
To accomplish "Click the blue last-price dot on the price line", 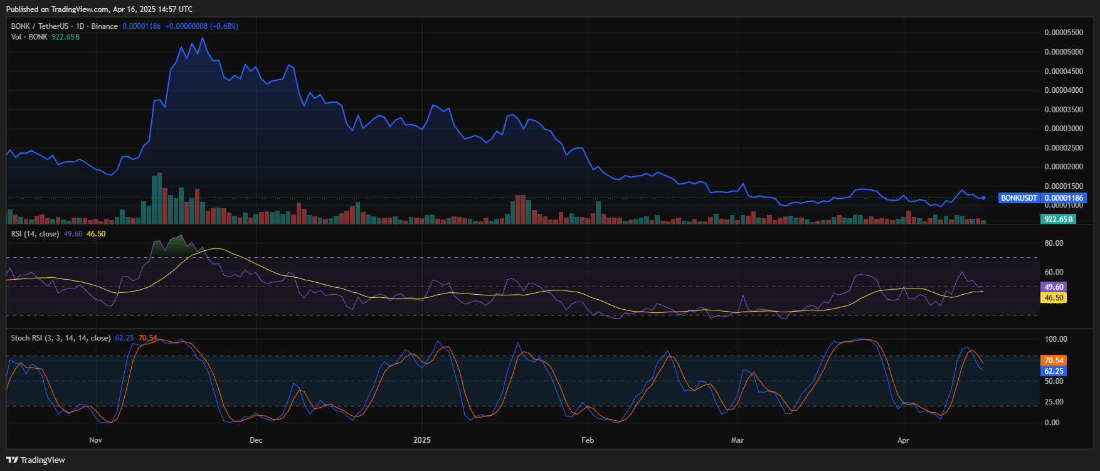I will pyautogui.click(x=984, y=198).
